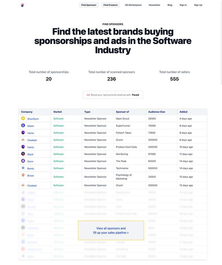Click the Glean logo icon
Screen dimensions: 222x265
23,125
